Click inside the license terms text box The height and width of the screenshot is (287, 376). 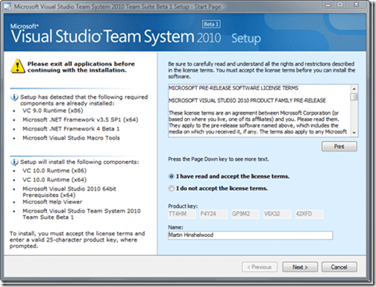(260, 110)
